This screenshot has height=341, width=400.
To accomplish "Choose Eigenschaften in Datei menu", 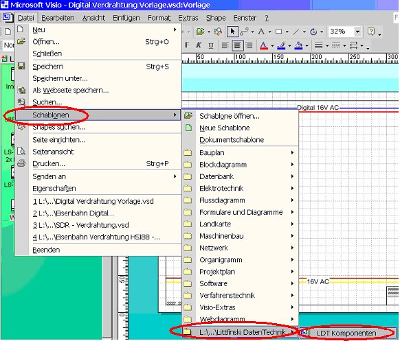I will (98, 189).
